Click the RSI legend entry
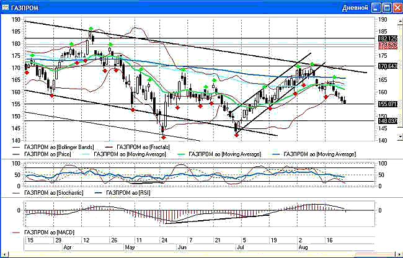 tap(123, 193)
